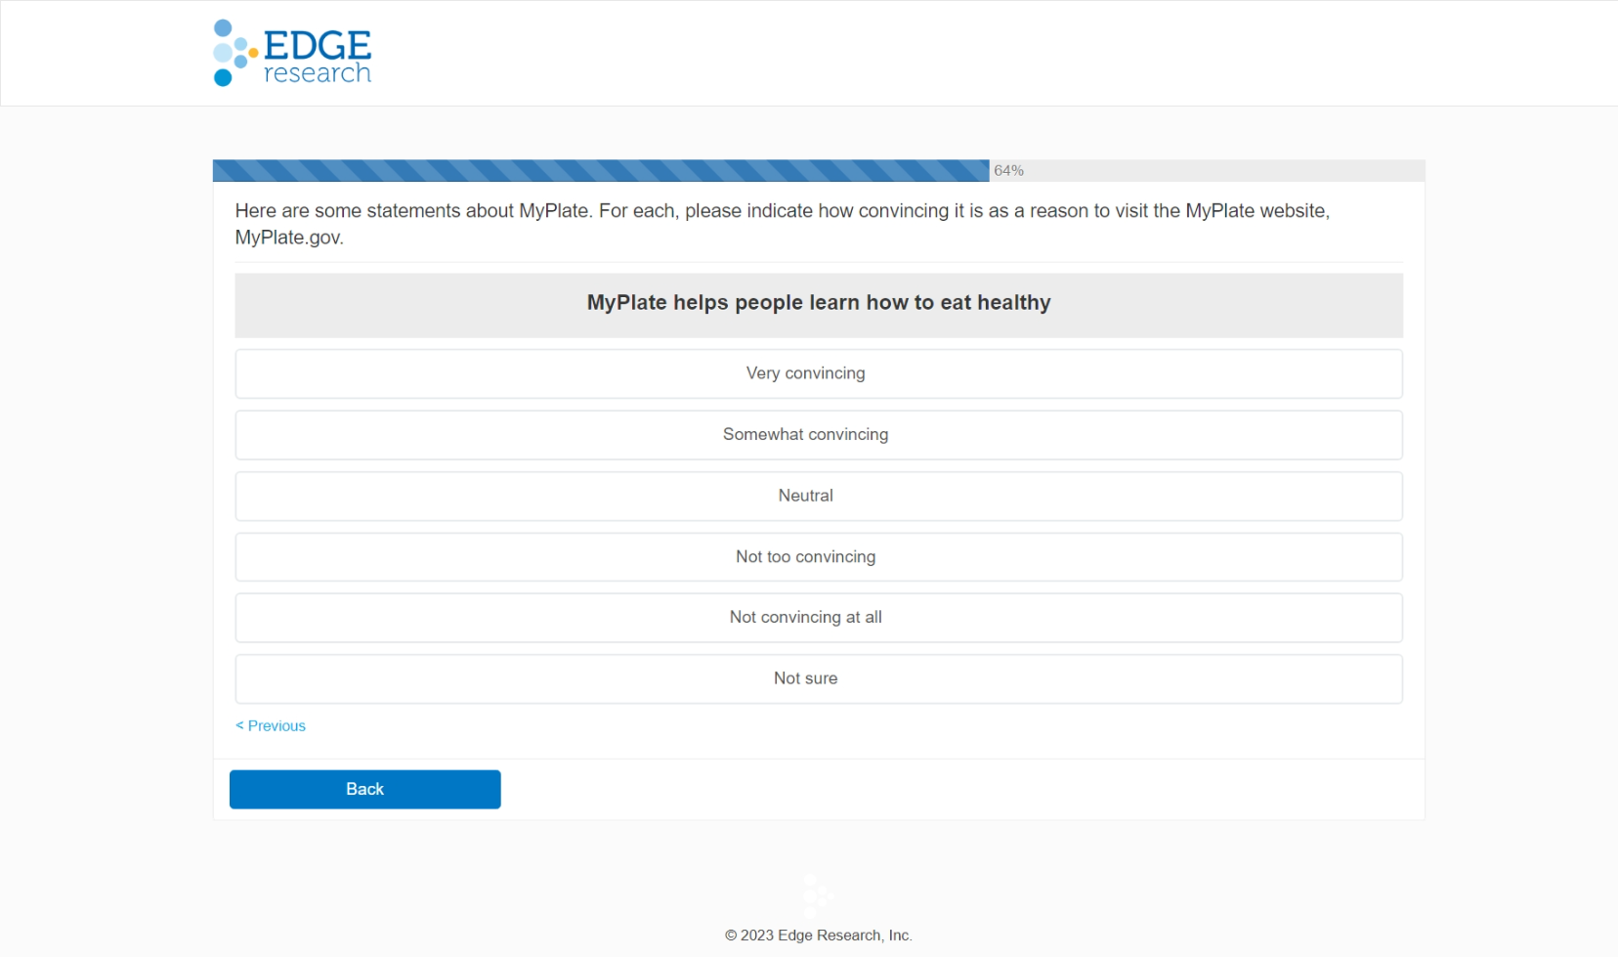Click the 2023 Edge Research copyright text

click(x=819, y=935)
